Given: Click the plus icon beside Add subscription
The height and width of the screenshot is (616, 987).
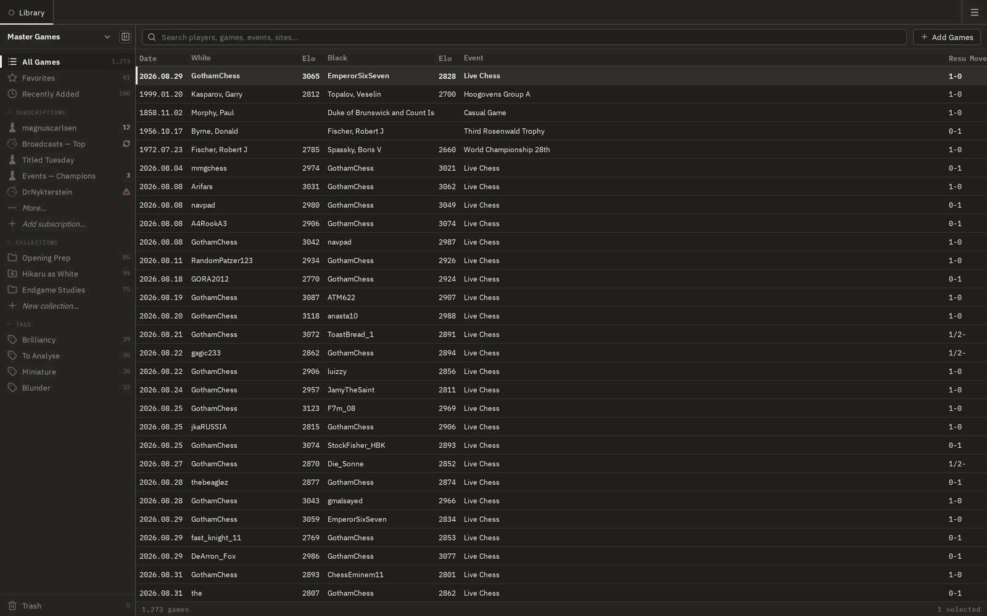Looking at the screenshot, I should tap(12, 224).
